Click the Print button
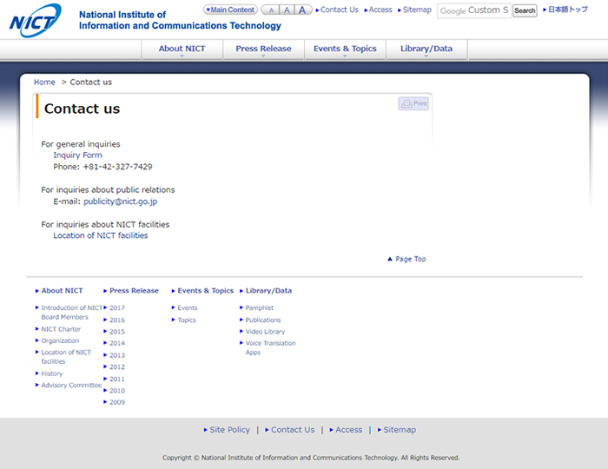Screen dimensions: 608x469 point(413,103)
